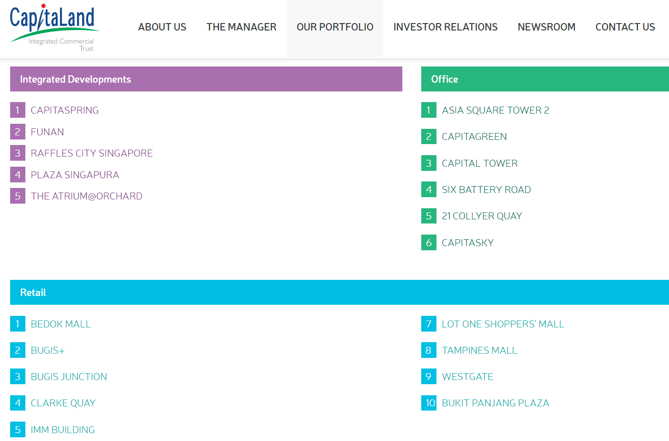Open the BUGIS+ retail link
The width and height of the screenshot is (669, 441).
pyautogui.click(x=48, y=350)
